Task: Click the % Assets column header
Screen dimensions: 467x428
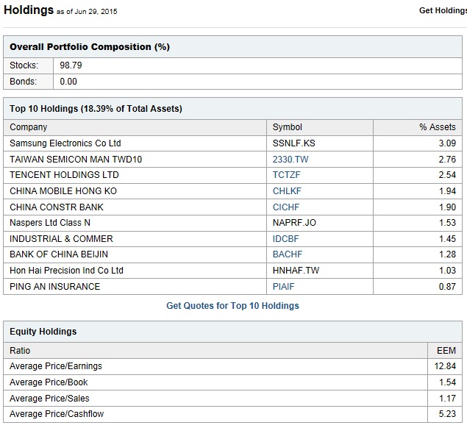Action: 438,127
